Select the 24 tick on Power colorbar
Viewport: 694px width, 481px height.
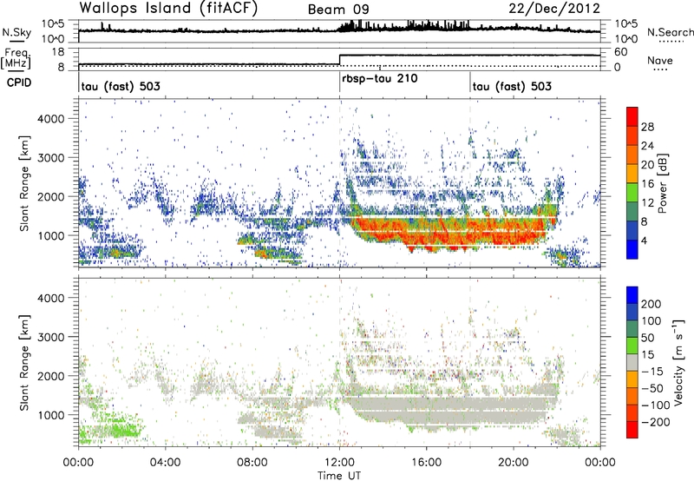pos(647,146)
